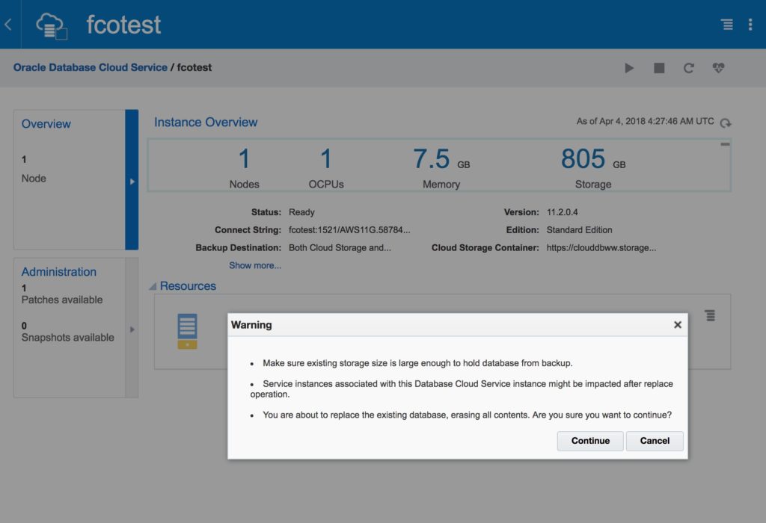Viewport: 766px width, 523px height.
Task: Expand the Administration tile arrow
Action: click(x=132, y=328)
